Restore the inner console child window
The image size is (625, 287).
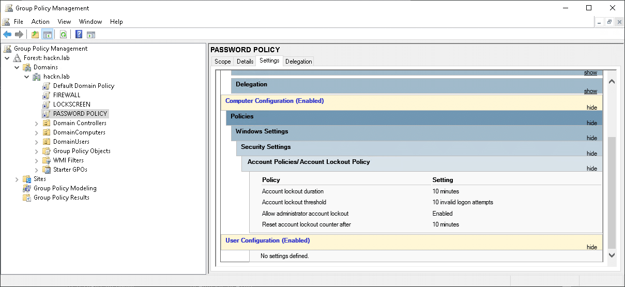click(x=609, y=22)
